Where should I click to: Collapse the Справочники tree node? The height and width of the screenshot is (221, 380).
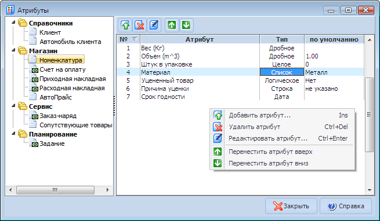(x=13, y=22)
